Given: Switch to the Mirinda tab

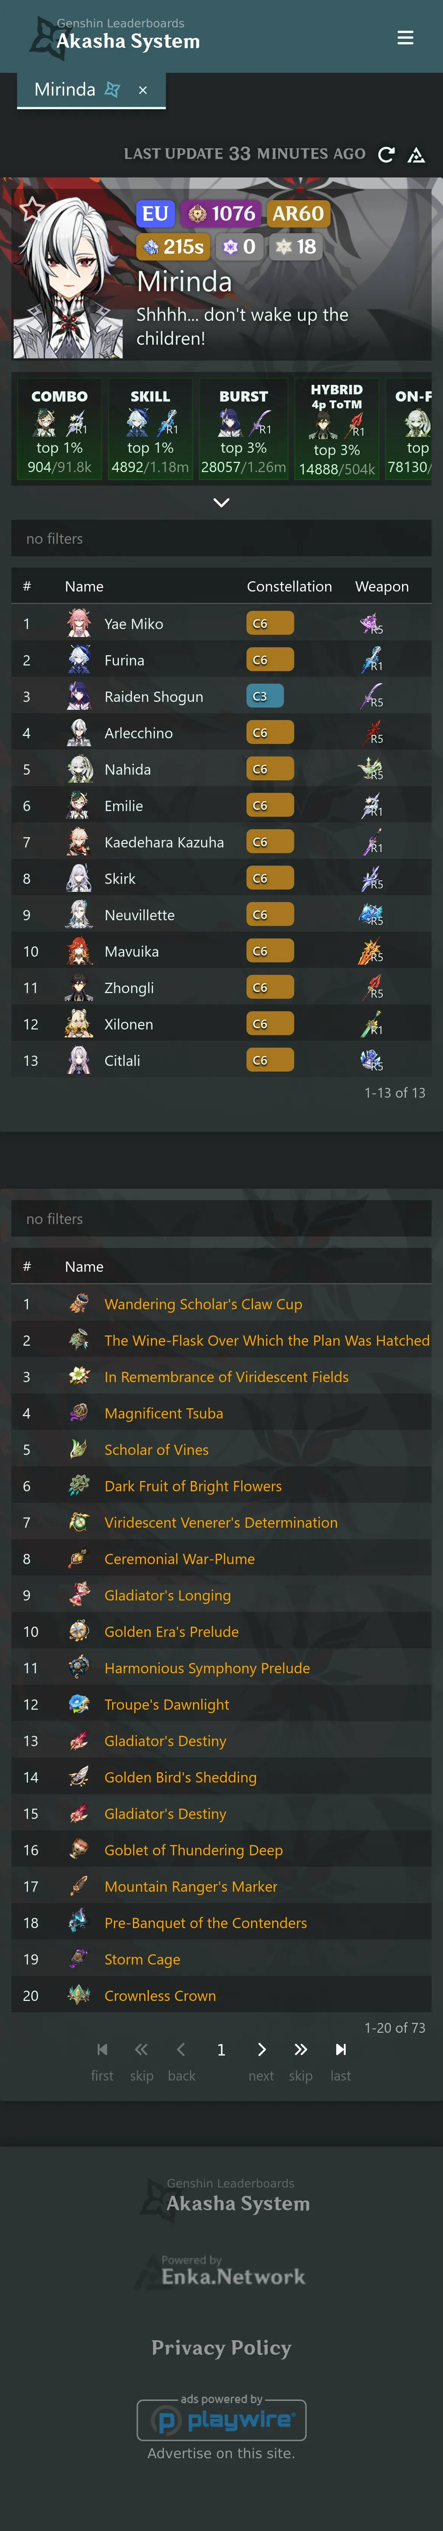Looking at the screenshot, I should pos(65,90).
